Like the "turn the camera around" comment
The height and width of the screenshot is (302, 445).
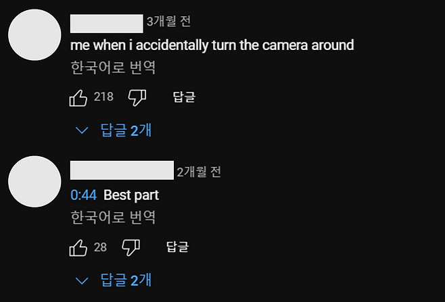[x=78, y=98]
